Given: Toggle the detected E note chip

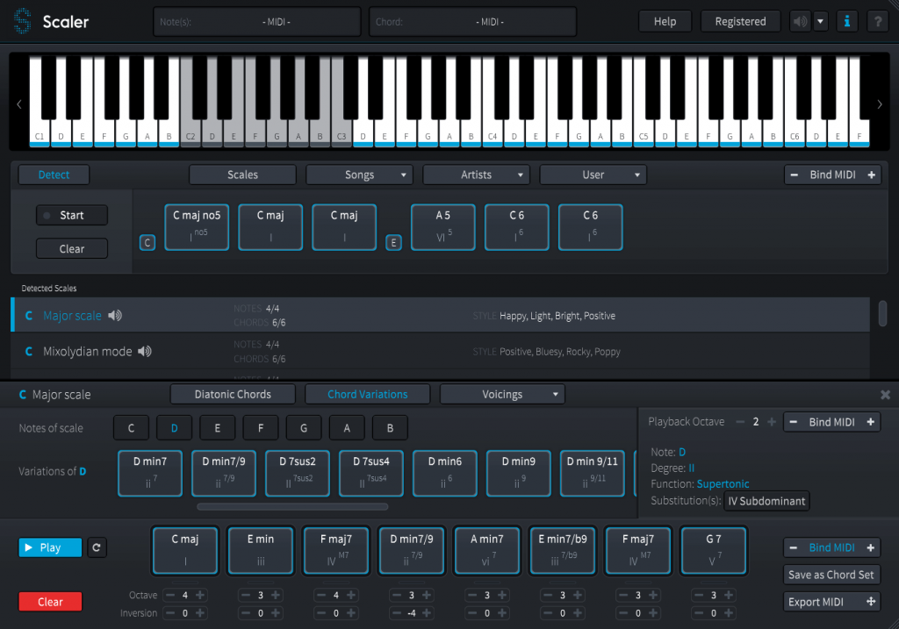Looking at the screenshot, I should tap(393, 242).
